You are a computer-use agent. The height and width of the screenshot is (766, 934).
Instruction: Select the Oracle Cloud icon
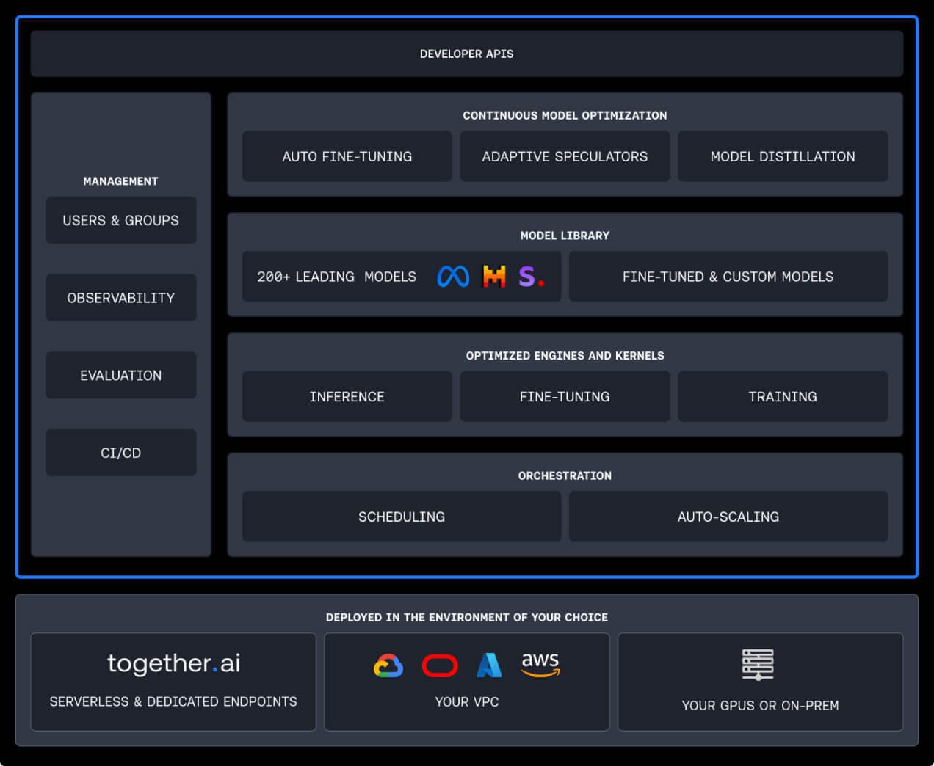tap(439, 665)
